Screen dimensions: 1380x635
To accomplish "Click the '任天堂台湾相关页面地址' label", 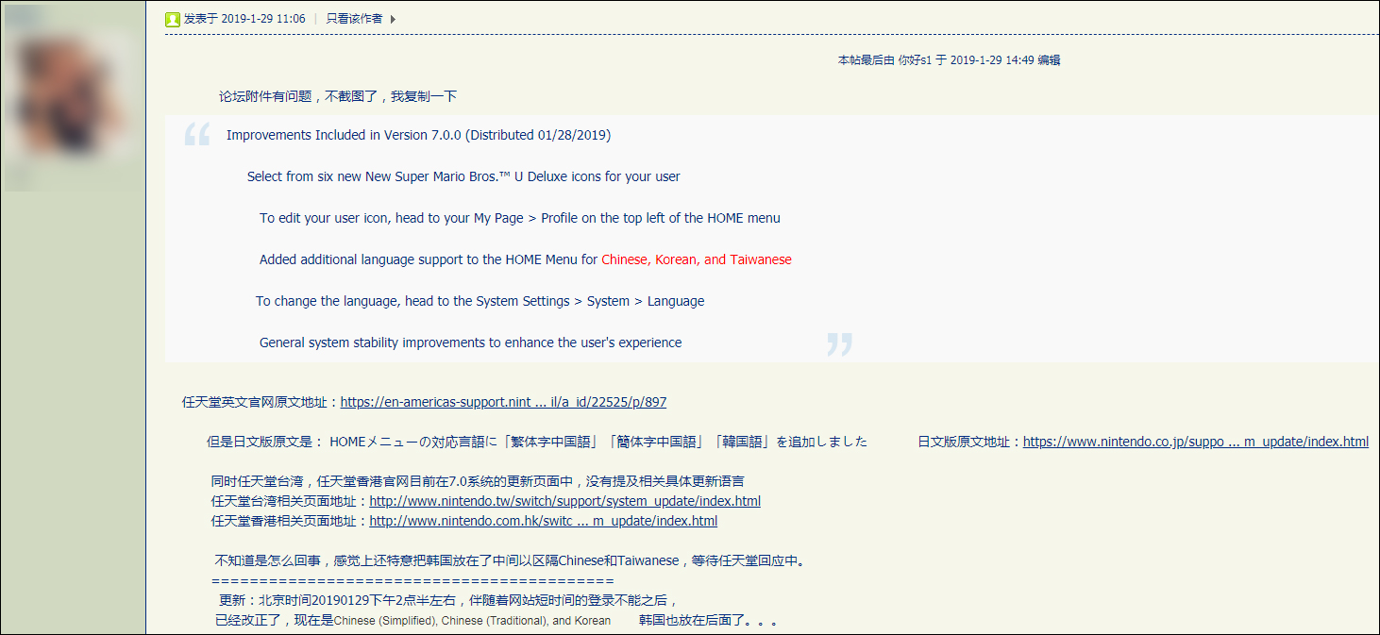I will point(290,501).
